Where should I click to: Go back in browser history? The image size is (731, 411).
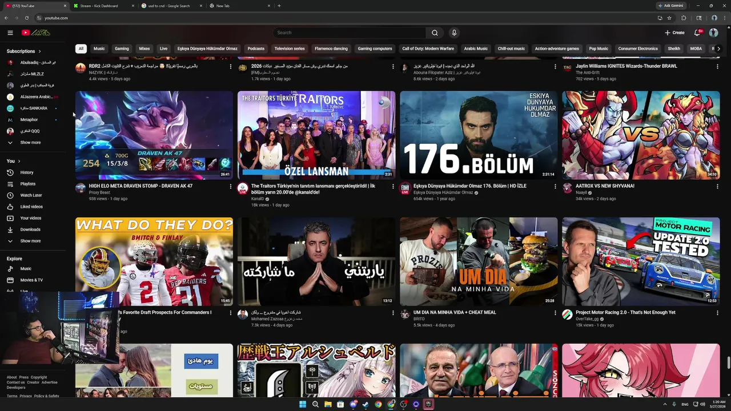tap(7, 18)
